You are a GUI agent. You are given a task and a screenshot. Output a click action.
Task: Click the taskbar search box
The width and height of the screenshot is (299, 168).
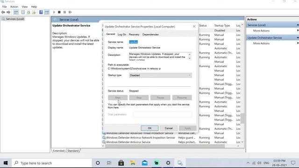tap(52, 163)
